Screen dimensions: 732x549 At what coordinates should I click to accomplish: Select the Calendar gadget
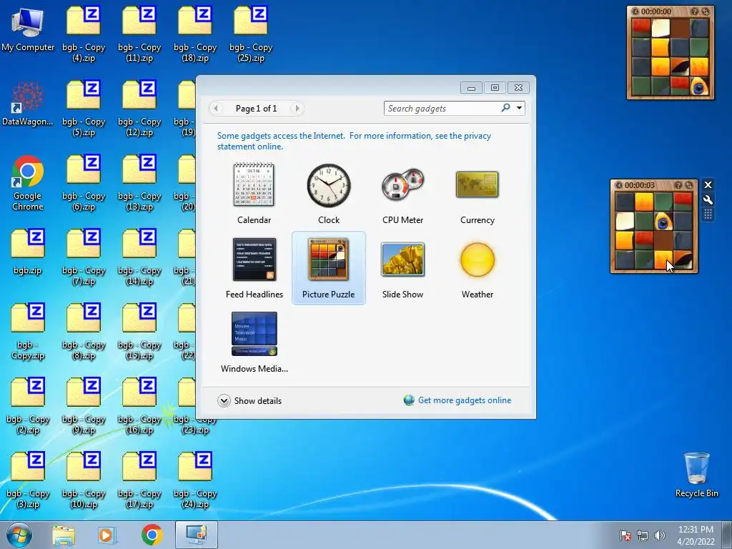pyautogui.click(x=254, y=194)
